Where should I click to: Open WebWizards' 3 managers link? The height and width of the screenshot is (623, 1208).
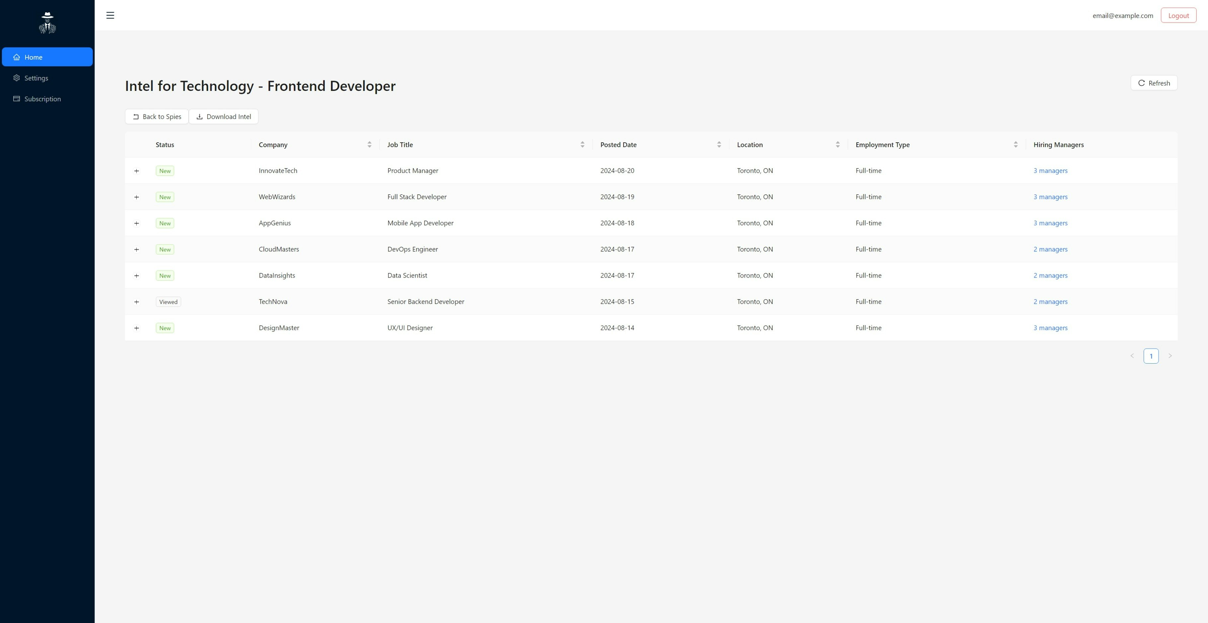point(1050,197)
